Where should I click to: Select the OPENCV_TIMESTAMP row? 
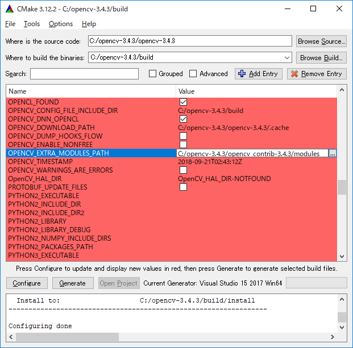(171, 162)
